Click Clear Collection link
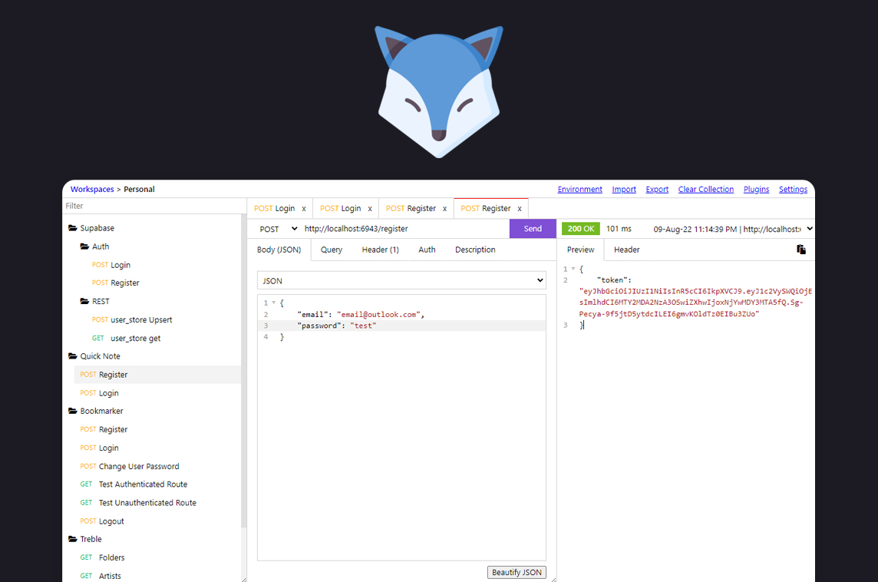878x582 pixels. coord(705,190)
